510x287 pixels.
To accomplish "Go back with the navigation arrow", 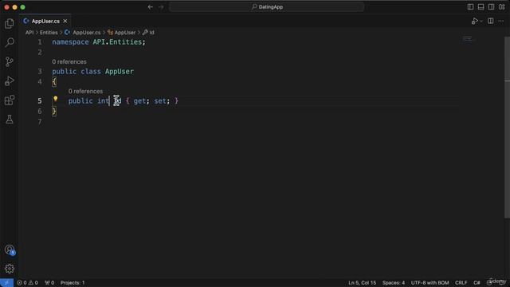I will coord(151,7).
